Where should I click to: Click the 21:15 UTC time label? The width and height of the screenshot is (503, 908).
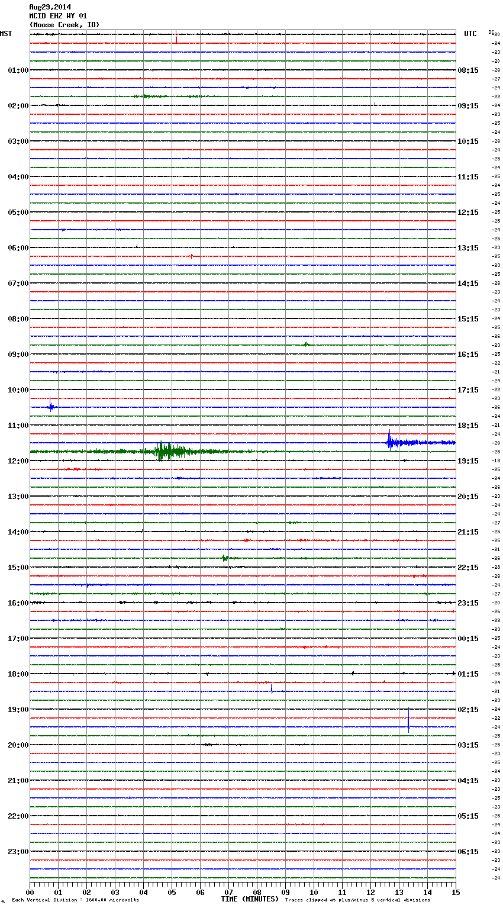click(468, 532)
